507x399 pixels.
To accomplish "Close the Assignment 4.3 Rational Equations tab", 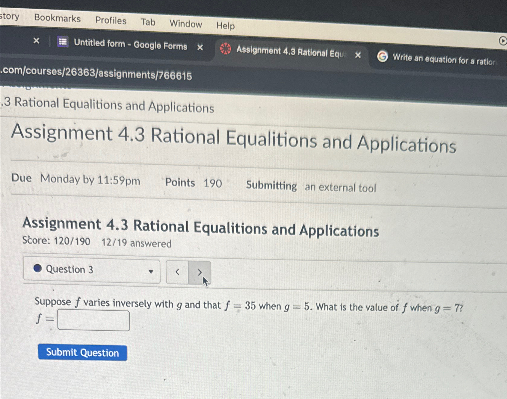I will (x=358, y=55).
